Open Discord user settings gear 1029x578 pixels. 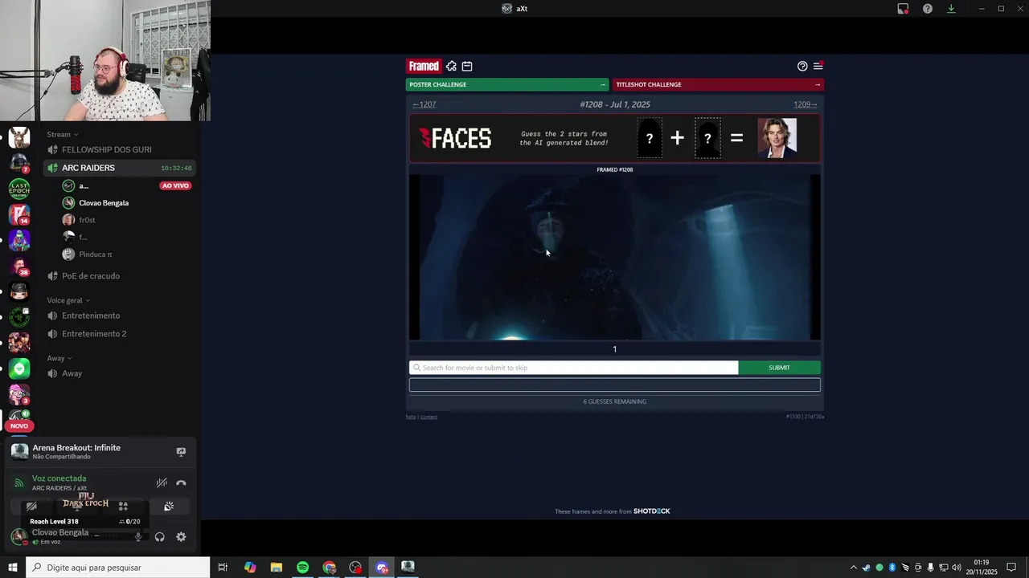181,537
